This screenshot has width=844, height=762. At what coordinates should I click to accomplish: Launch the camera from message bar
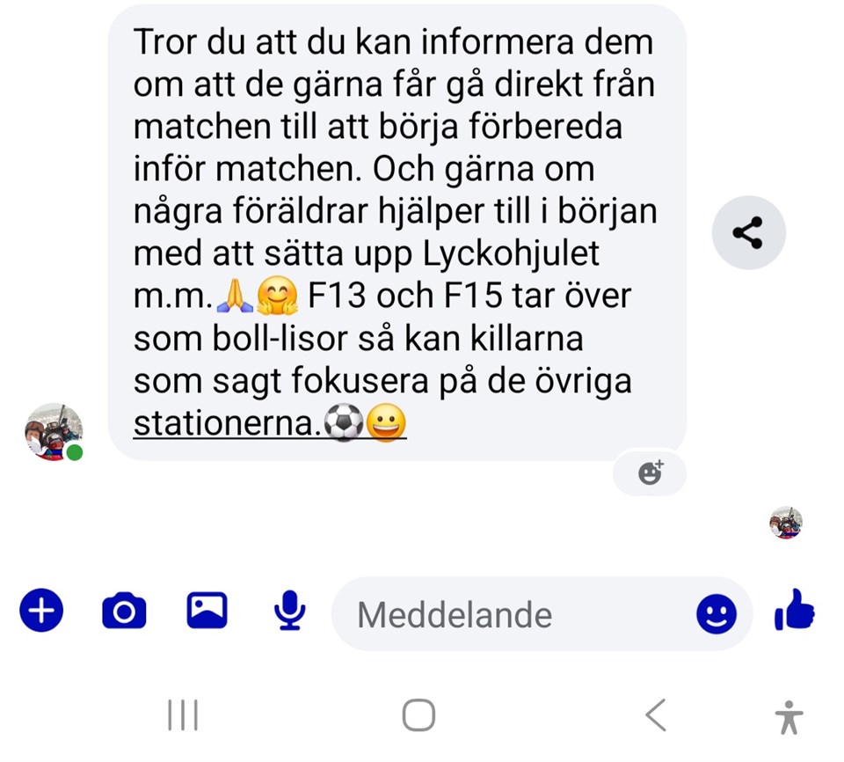tap(124, 611)
